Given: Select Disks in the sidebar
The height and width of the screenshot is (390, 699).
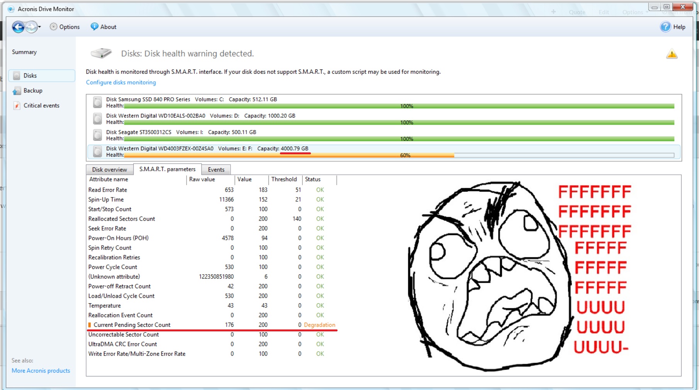Looking at the screenshot, I should [x=30, y=76].
